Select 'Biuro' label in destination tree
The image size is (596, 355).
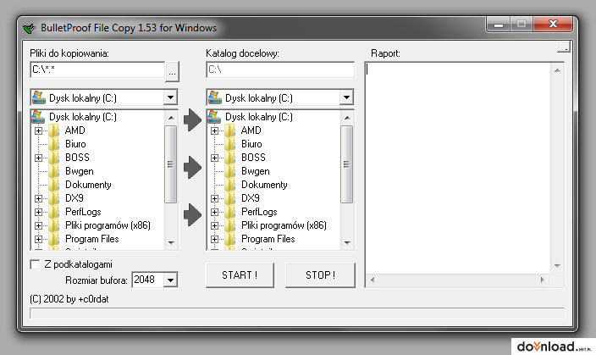tap(251, 144)
